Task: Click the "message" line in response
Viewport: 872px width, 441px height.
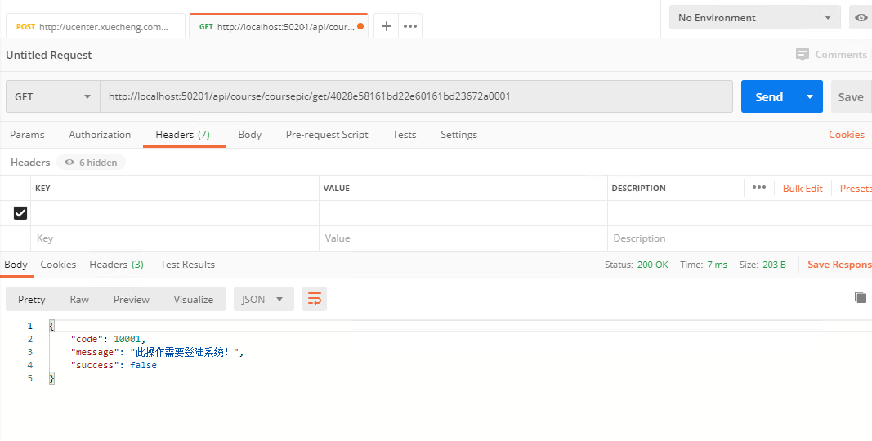Action: [x=157, y=352]
